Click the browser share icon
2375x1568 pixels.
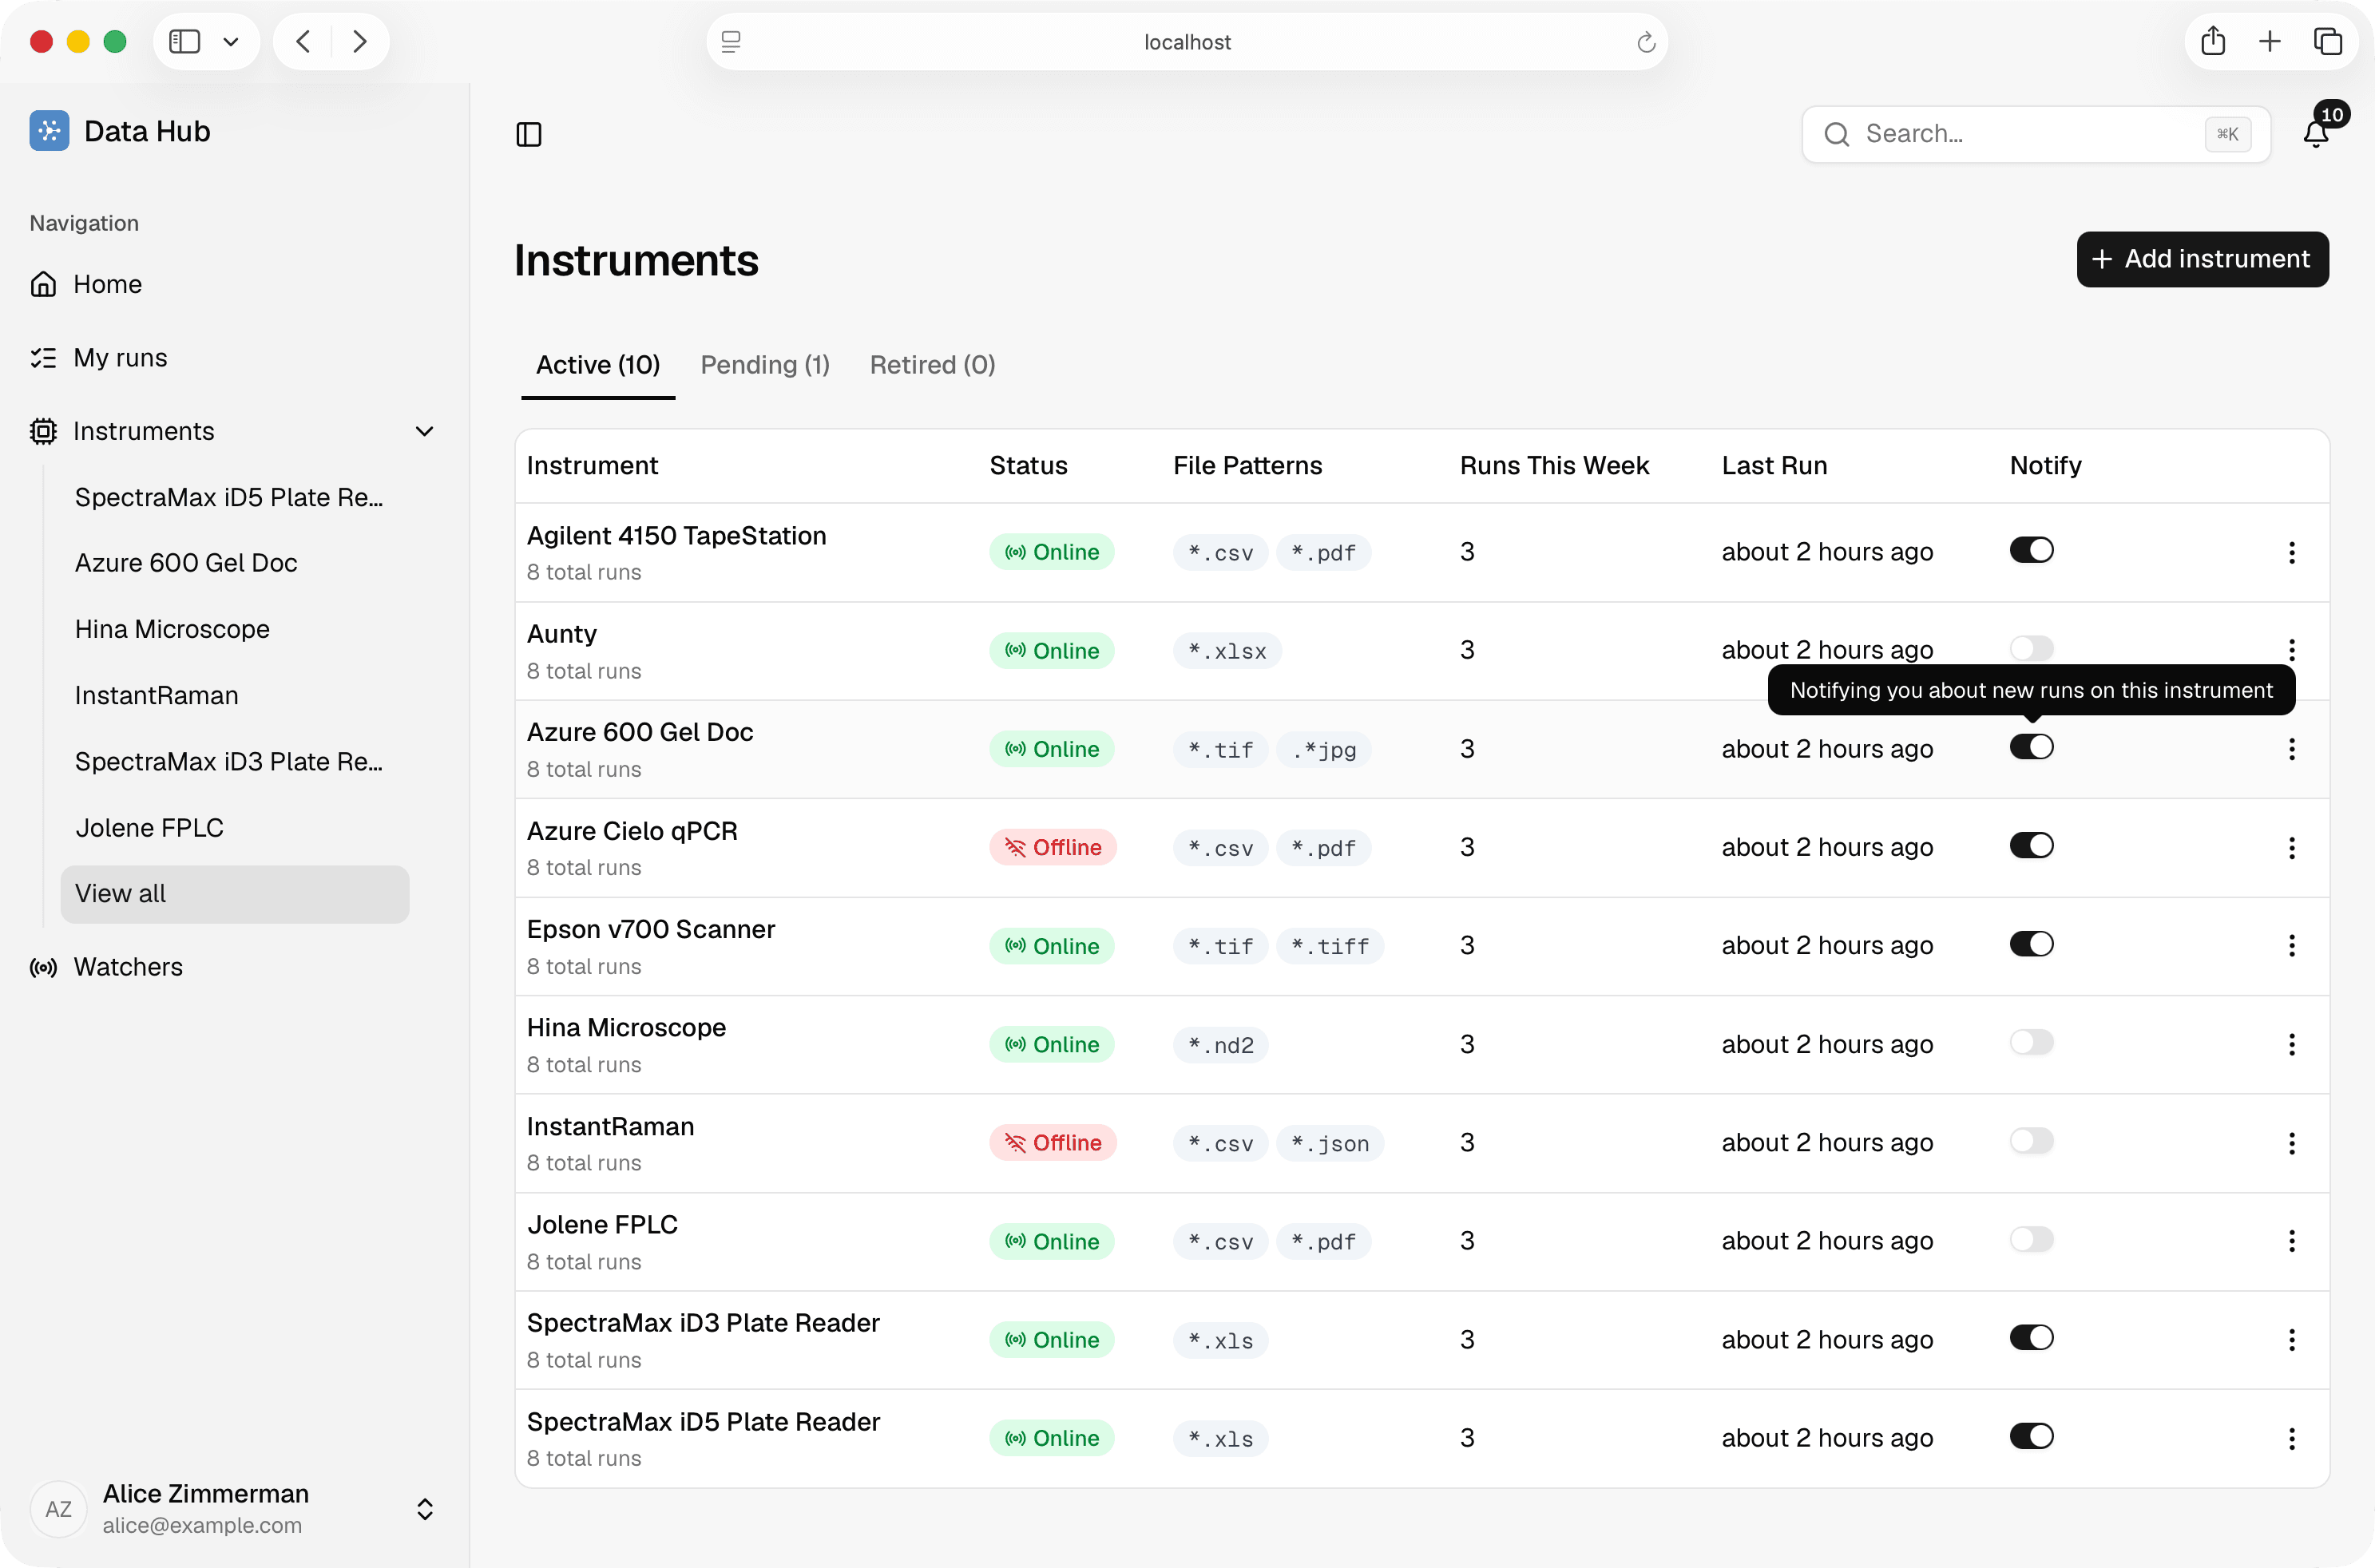pyautogui.click(x=2213, y=41)
